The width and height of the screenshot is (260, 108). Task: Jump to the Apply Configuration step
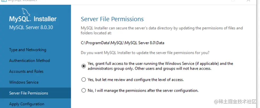[x=27, y=104]
